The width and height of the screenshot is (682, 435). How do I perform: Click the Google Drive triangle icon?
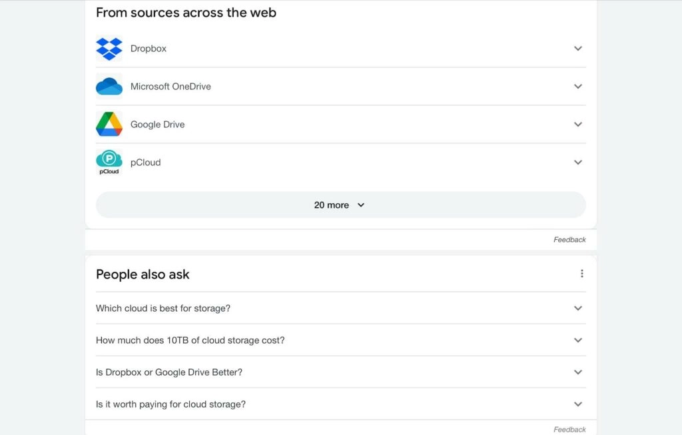109,125
